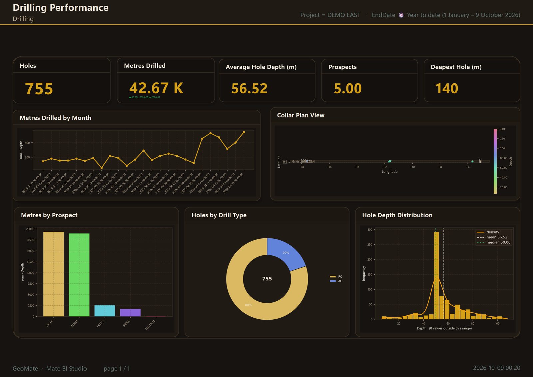Click the 'Holes by Drill Type' panel title
533x377 pixels.
tap(219, 215)
